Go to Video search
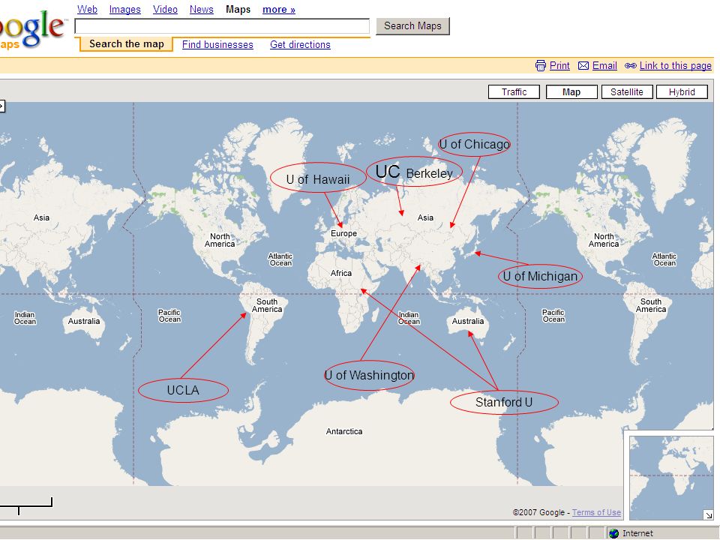Screen dimensions: 720x540 [165, 9]
